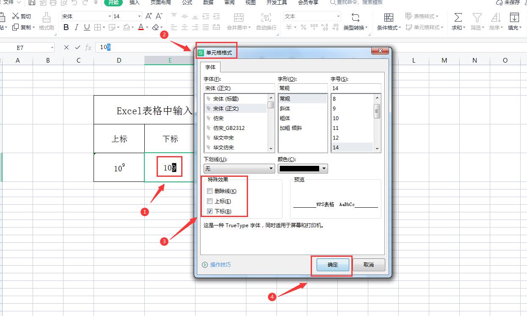Select the Font (字体) tab in dialog

pos(210,67)
